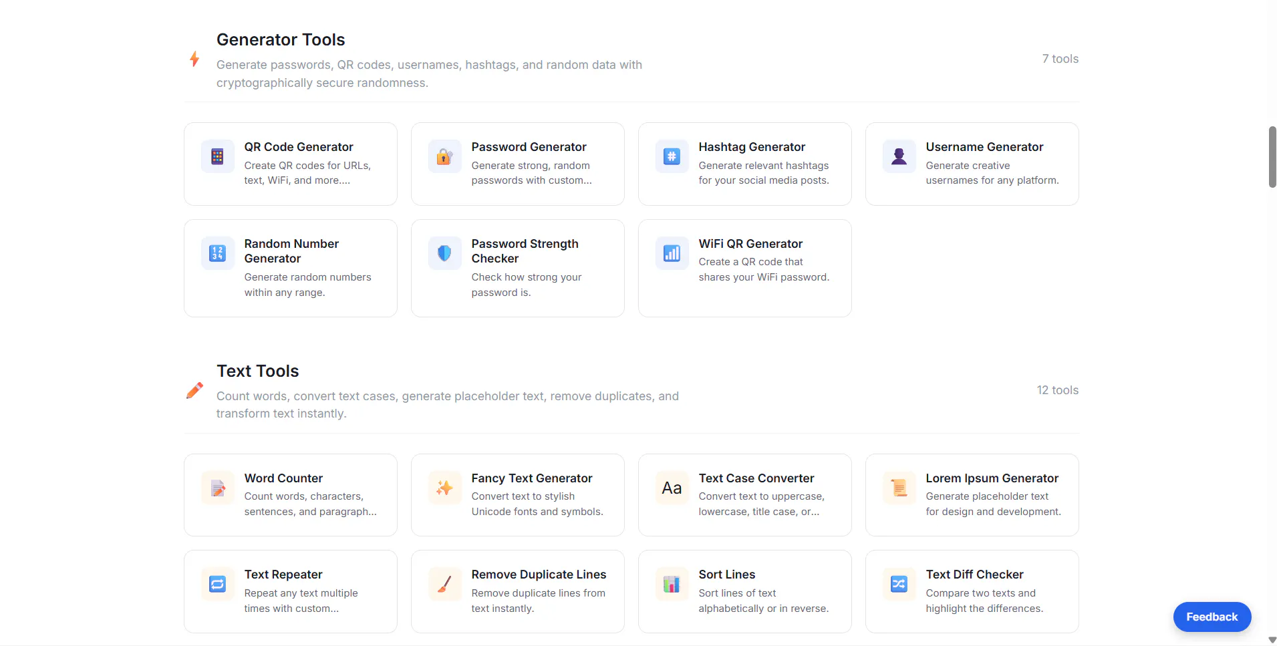The height and width of the screenshot is (646, 1277).
Task: Click the '7 tools' count label
Action: pos(1060,59)
